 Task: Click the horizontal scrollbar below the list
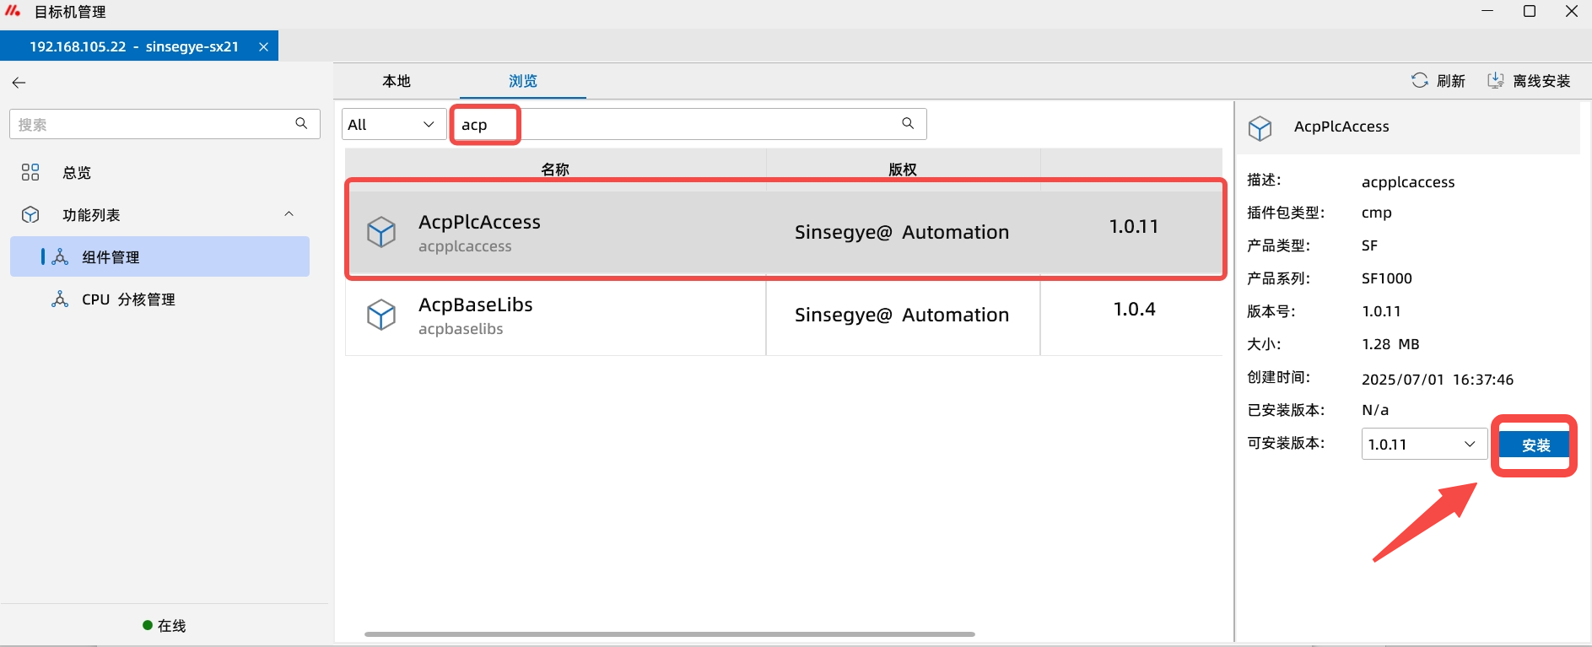(669, 634)
